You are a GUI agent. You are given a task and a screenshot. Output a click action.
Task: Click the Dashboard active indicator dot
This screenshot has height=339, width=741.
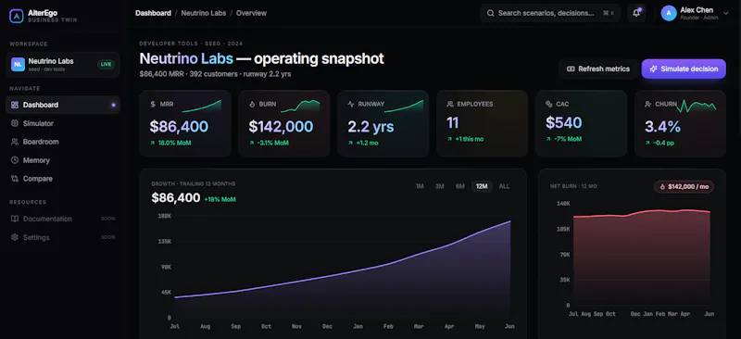point(113,105)
